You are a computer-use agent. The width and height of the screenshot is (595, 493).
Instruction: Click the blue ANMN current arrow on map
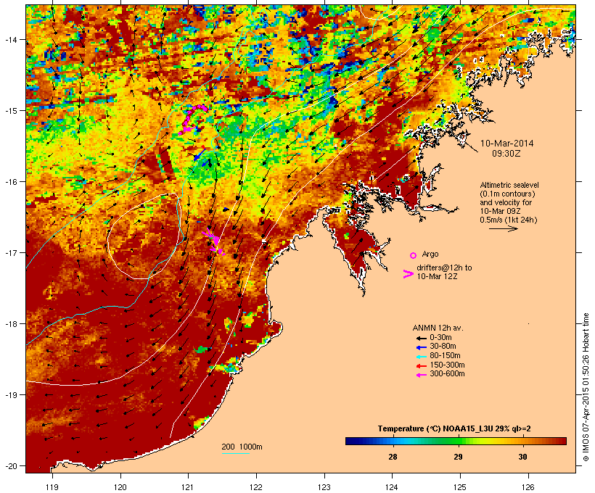(x=200, y=154)
